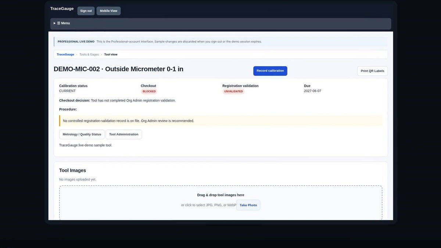Click the BLOCKED checkout badge

(x=149, y=91)
